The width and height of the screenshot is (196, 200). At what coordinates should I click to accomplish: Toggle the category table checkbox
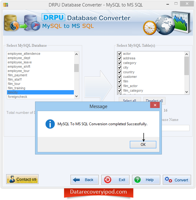[x=119, y=63]
